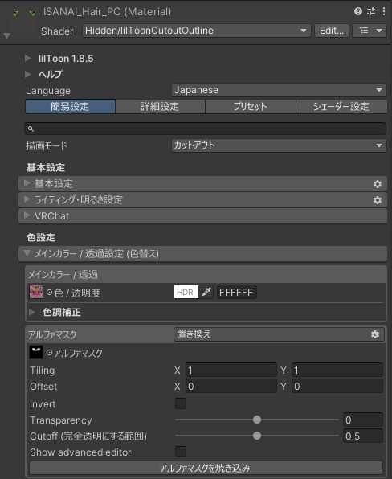Open the HDR color swatch
Image resolution: width=392 pixels, height=479 pixels.
[186, 292]
